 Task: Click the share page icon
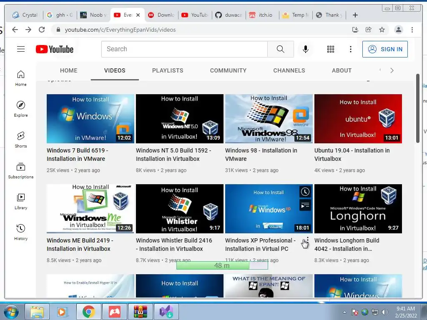pyautogui.click(x=369, y=30)
